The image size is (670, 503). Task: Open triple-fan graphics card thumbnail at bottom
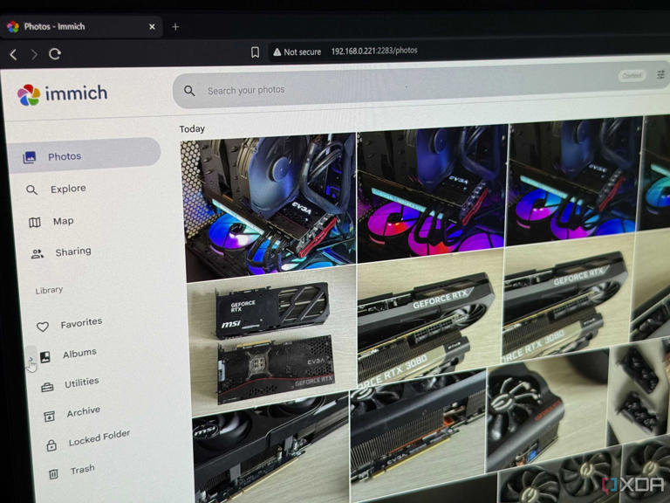562,475
